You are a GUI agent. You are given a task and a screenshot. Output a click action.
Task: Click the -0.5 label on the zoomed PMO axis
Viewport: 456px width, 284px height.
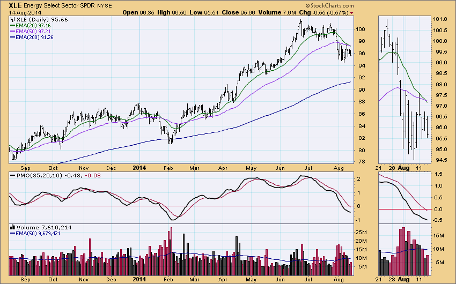tap(438, 220)
